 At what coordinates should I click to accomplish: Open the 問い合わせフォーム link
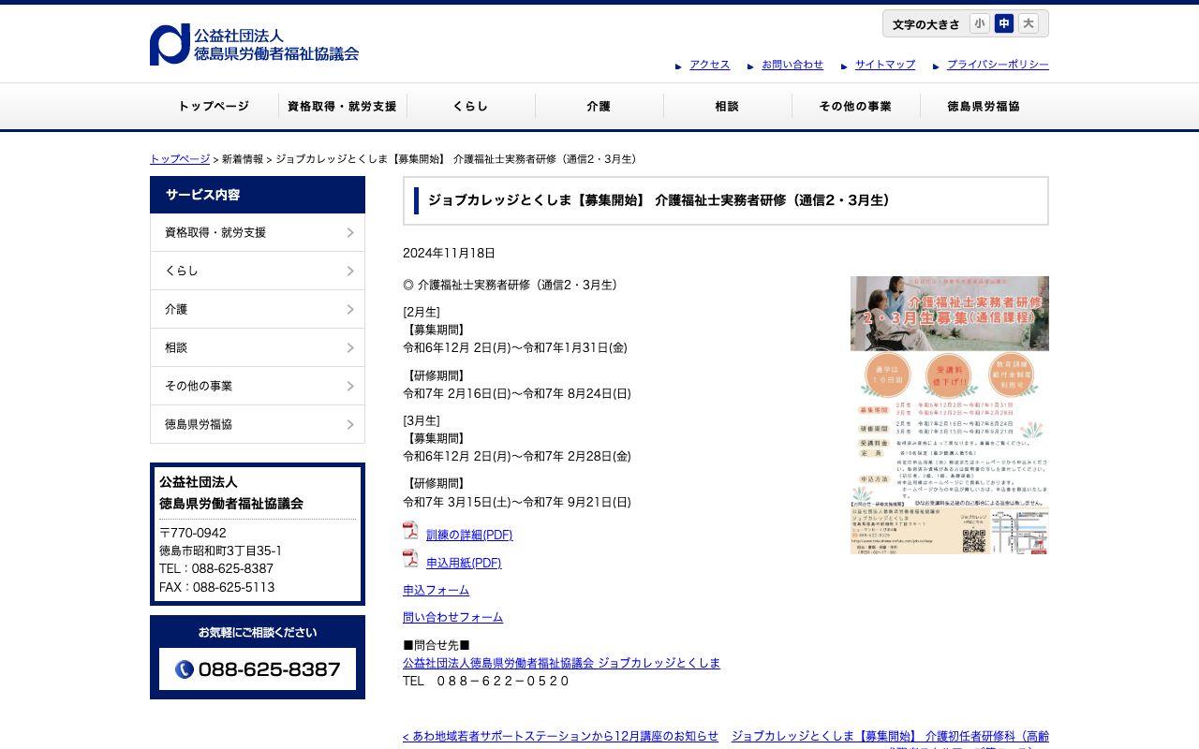(452, 617)
